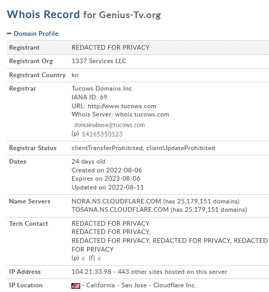269x292 pixels.
Task: Open 443 other sites hosted link
Action: [x=172, y=272]
